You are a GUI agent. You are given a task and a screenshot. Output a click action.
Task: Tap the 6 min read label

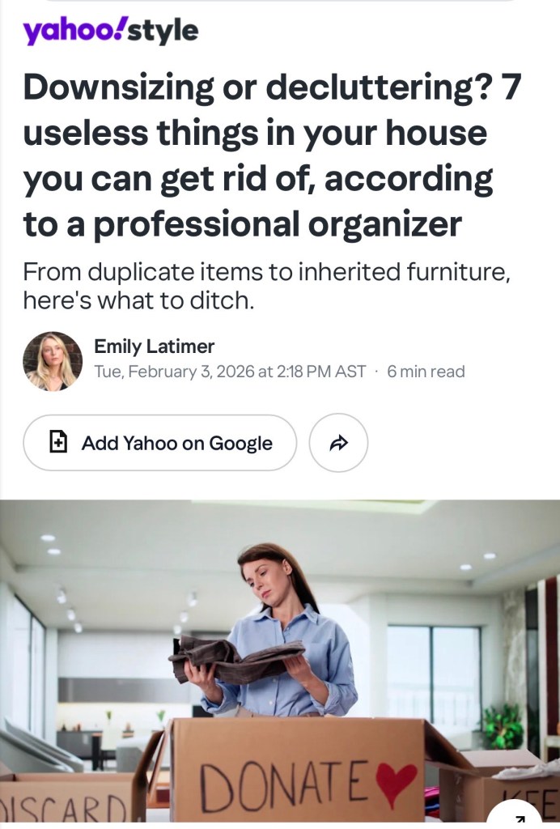426,372
